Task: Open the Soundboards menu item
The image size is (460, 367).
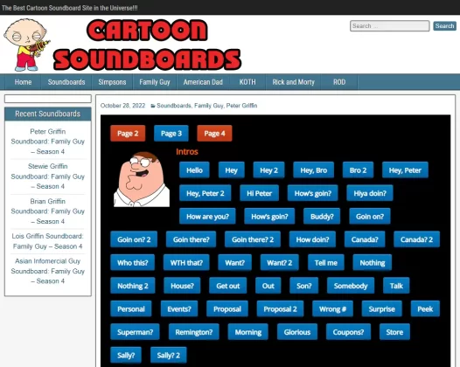Action: (x=66, y=82)
